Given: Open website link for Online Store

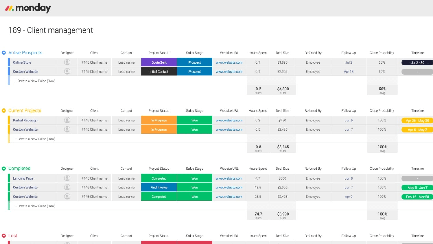Looking at the screenshot, I should pos(229,62).
